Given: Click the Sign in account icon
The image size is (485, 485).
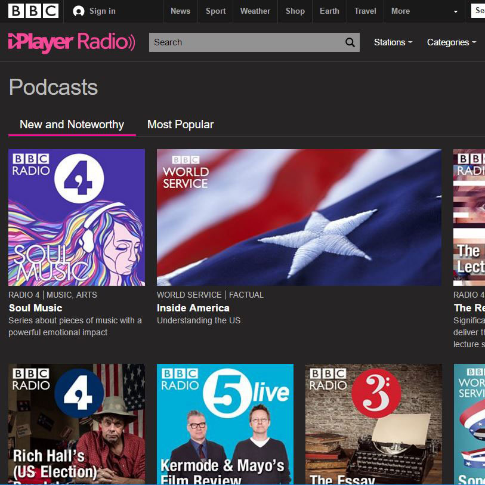Looking at the screenshot, I should (79, 11).
